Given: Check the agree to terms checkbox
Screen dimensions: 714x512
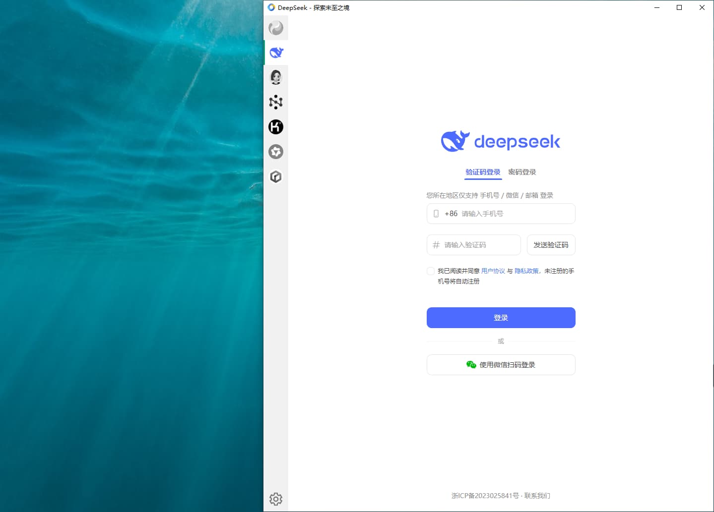Looking at the screenshot, I should click(x=431, y=271).
